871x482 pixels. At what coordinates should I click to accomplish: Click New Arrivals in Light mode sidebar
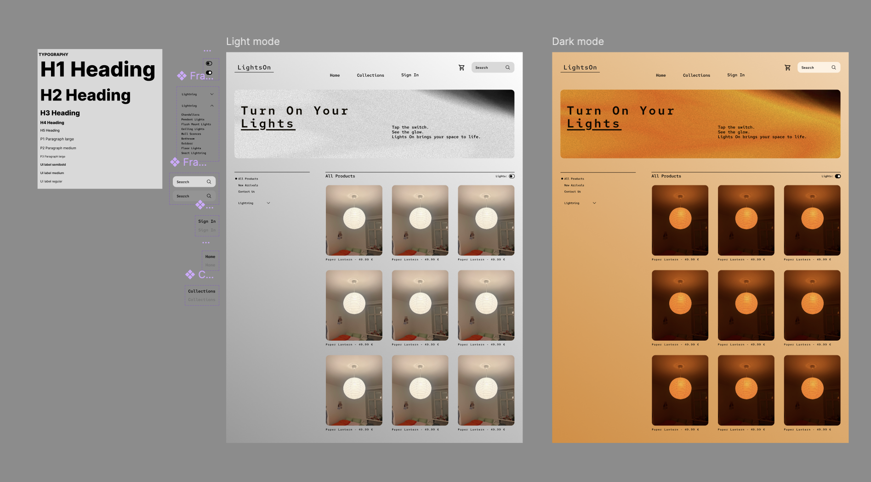248,185
